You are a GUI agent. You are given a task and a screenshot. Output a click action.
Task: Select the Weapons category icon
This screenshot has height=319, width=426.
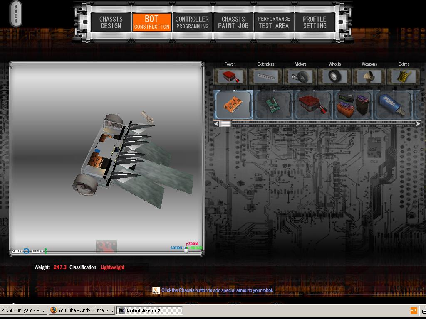(369, 77)
